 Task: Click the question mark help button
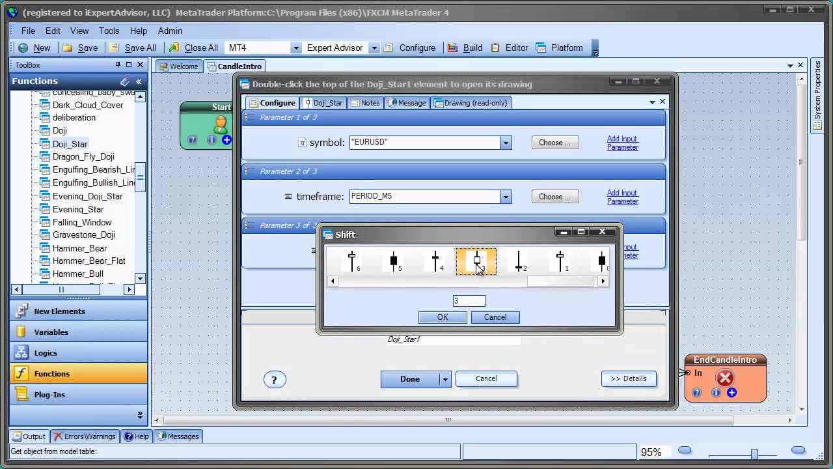(274, 380)
